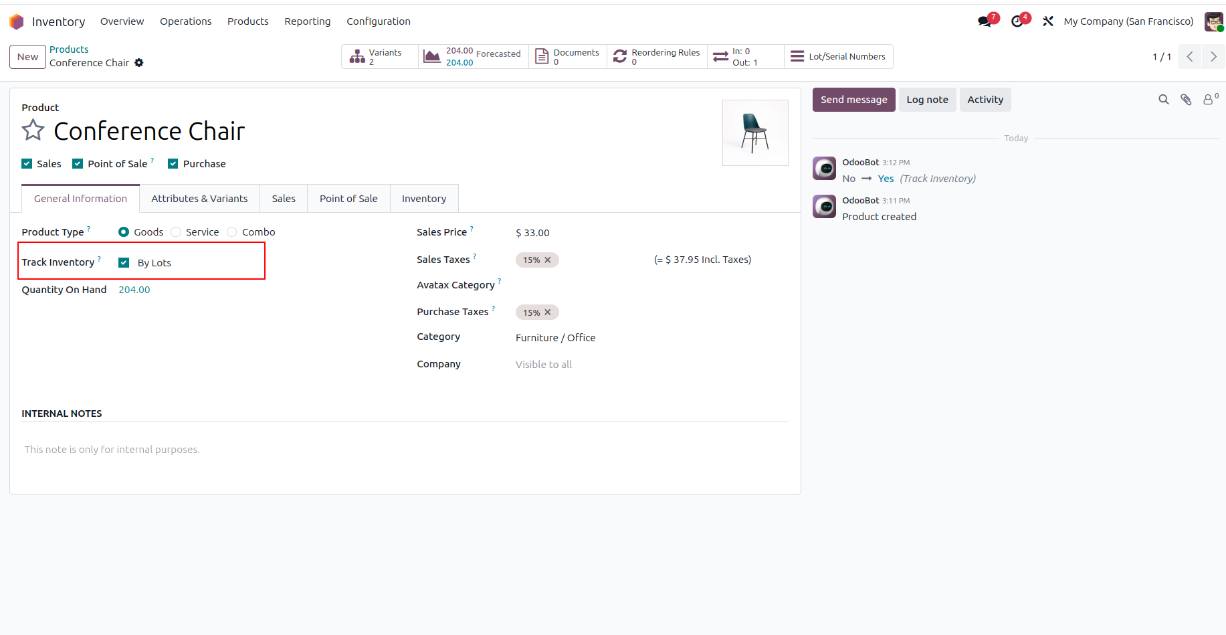This screenshot has width=1226, height=635.
Task: Open the In/Out transfers smart button
Action: [745, 57]
